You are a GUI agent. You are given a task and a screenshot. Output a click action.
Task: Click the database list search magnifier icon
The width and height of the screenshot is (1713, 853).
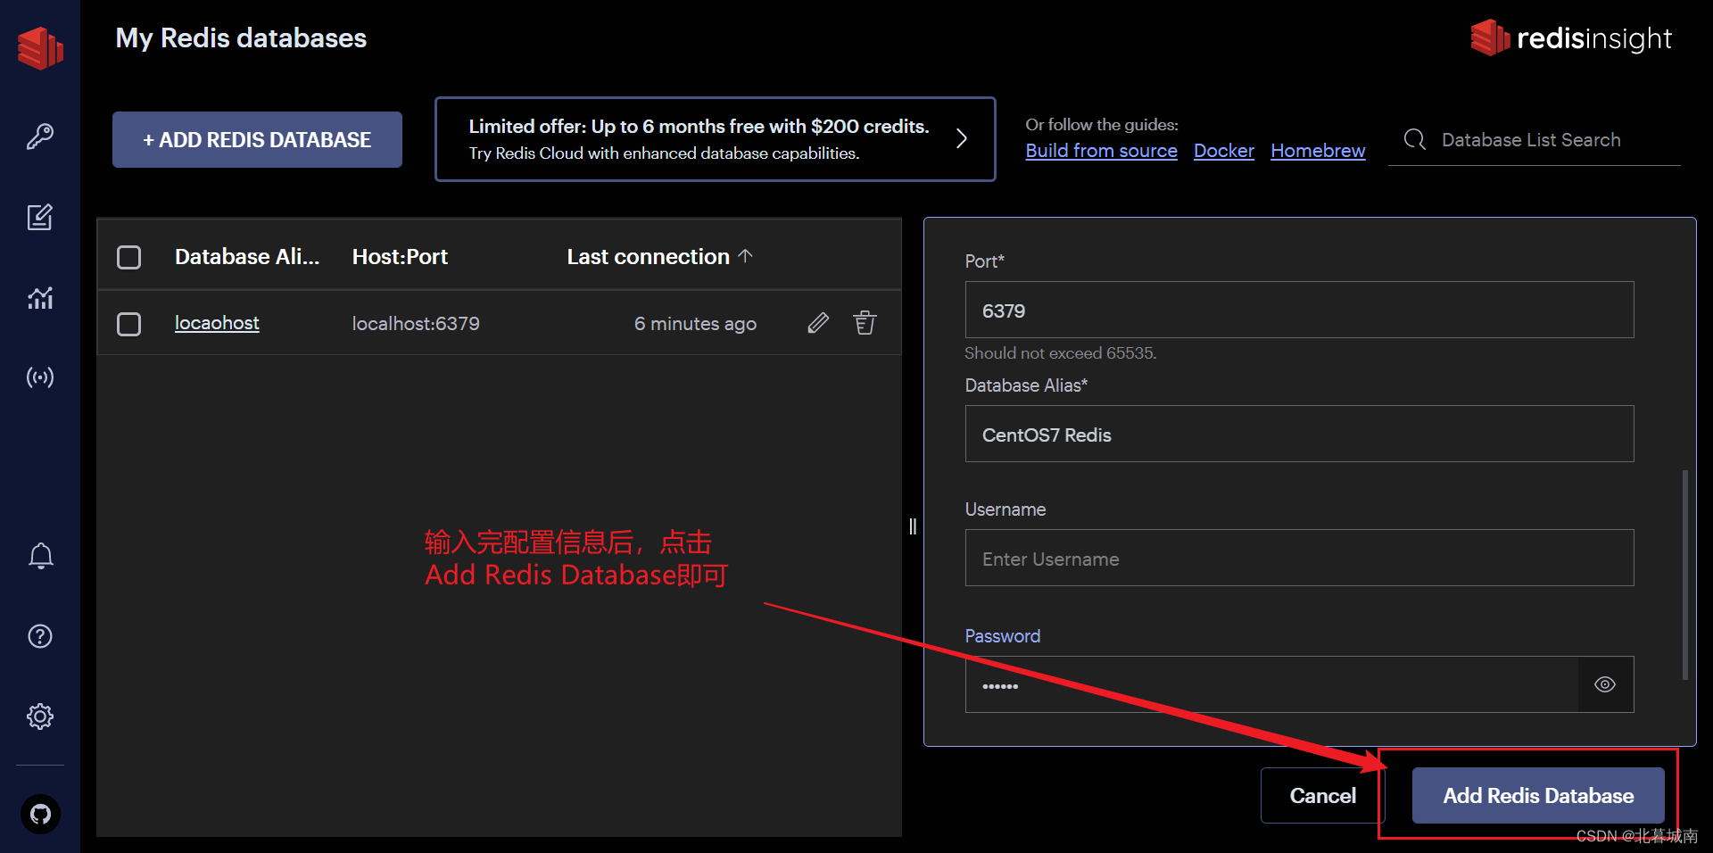point(1415,139)
